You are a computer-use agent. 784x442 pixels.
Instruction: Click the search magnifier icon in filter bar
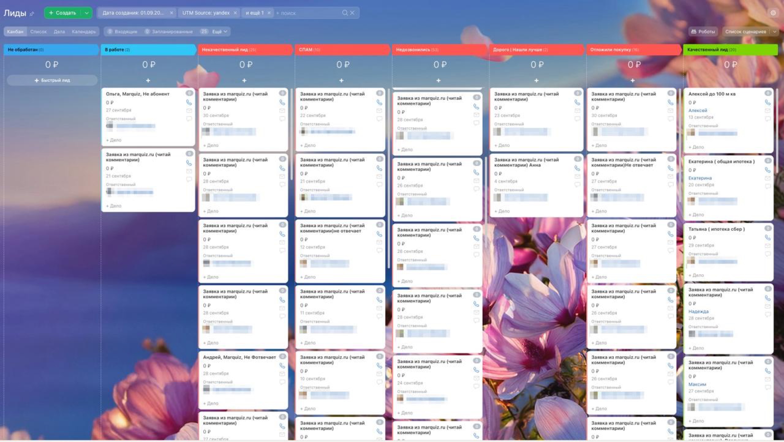345,13
